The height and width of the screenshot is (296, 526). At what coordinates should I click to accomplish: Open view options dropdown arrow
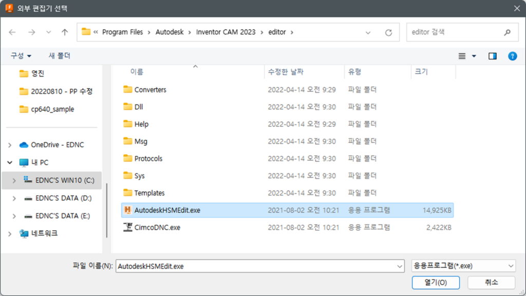click(x=474, y=56)
